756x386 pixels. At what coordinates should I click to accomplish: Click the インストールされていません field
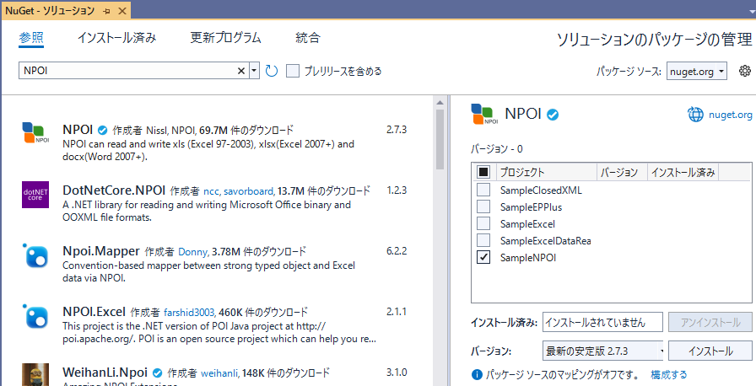pos(602,322)
